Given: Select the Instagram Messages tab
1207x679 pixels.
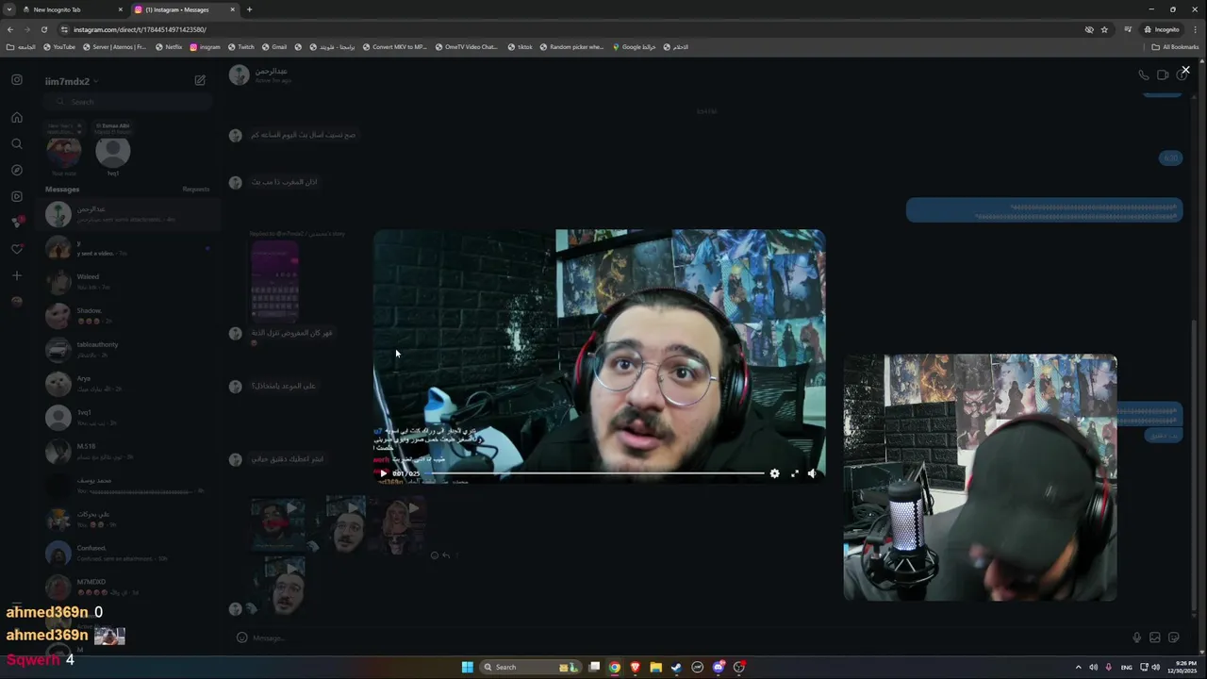Looking at the screenshot, I should (184, 9).
